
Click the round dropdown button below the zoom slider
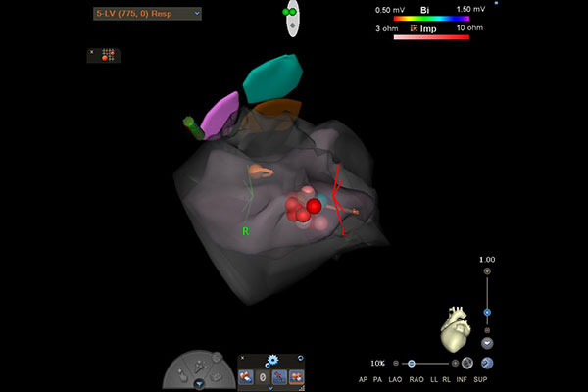click(x=487, y=343)
